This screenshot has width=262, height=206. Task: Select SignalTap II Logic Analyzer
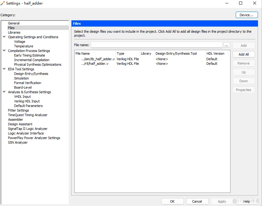click(x=28, y=129)
